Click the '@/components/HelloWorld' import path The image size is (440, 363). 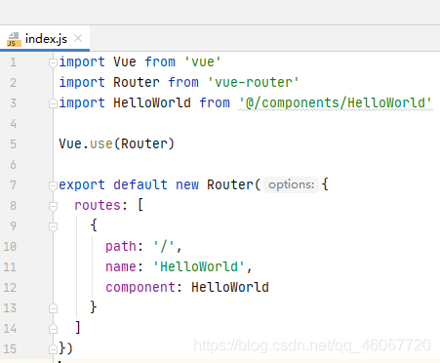pyautogui.click(x=335, y=103)
